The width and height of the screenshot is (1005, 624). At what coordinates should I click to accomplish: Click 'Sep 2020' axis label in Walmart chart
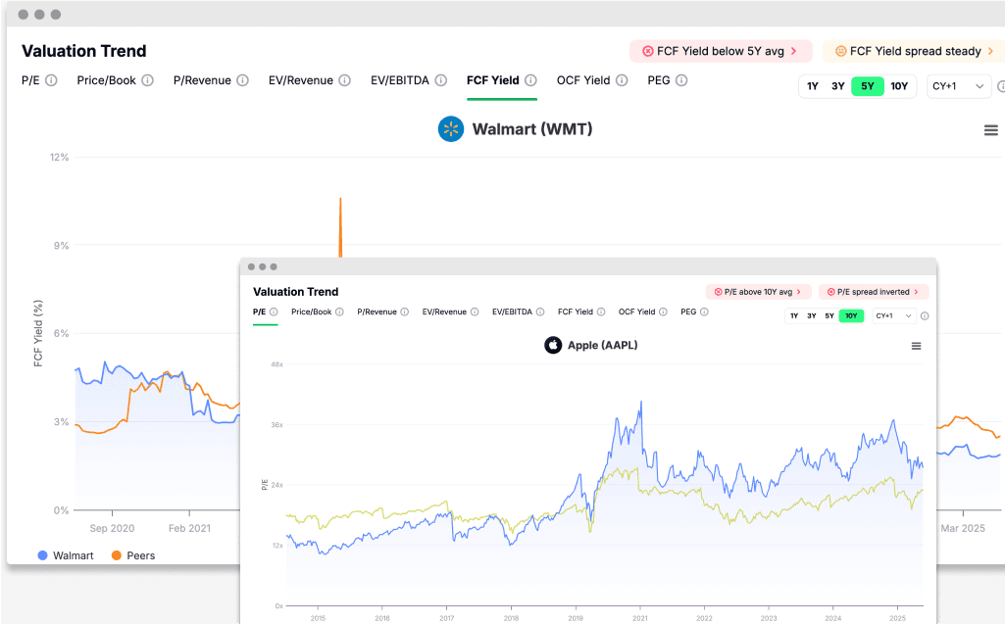(x=112, y=529)
